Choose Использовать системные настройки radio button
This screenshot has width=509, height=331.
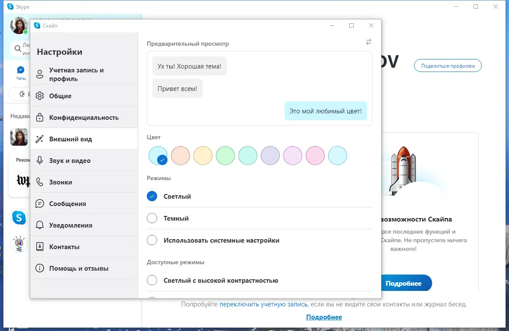[x=152, y=240]
